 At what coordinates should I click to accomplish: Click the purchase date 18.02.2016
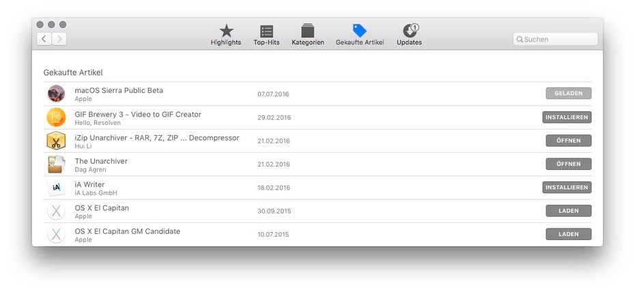point(274,188)
